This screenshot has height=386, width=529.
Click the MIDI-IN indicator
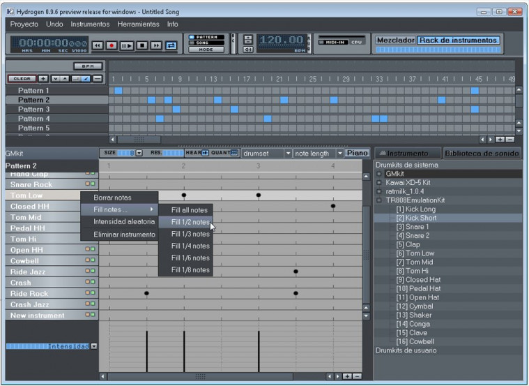coord(332,43)
